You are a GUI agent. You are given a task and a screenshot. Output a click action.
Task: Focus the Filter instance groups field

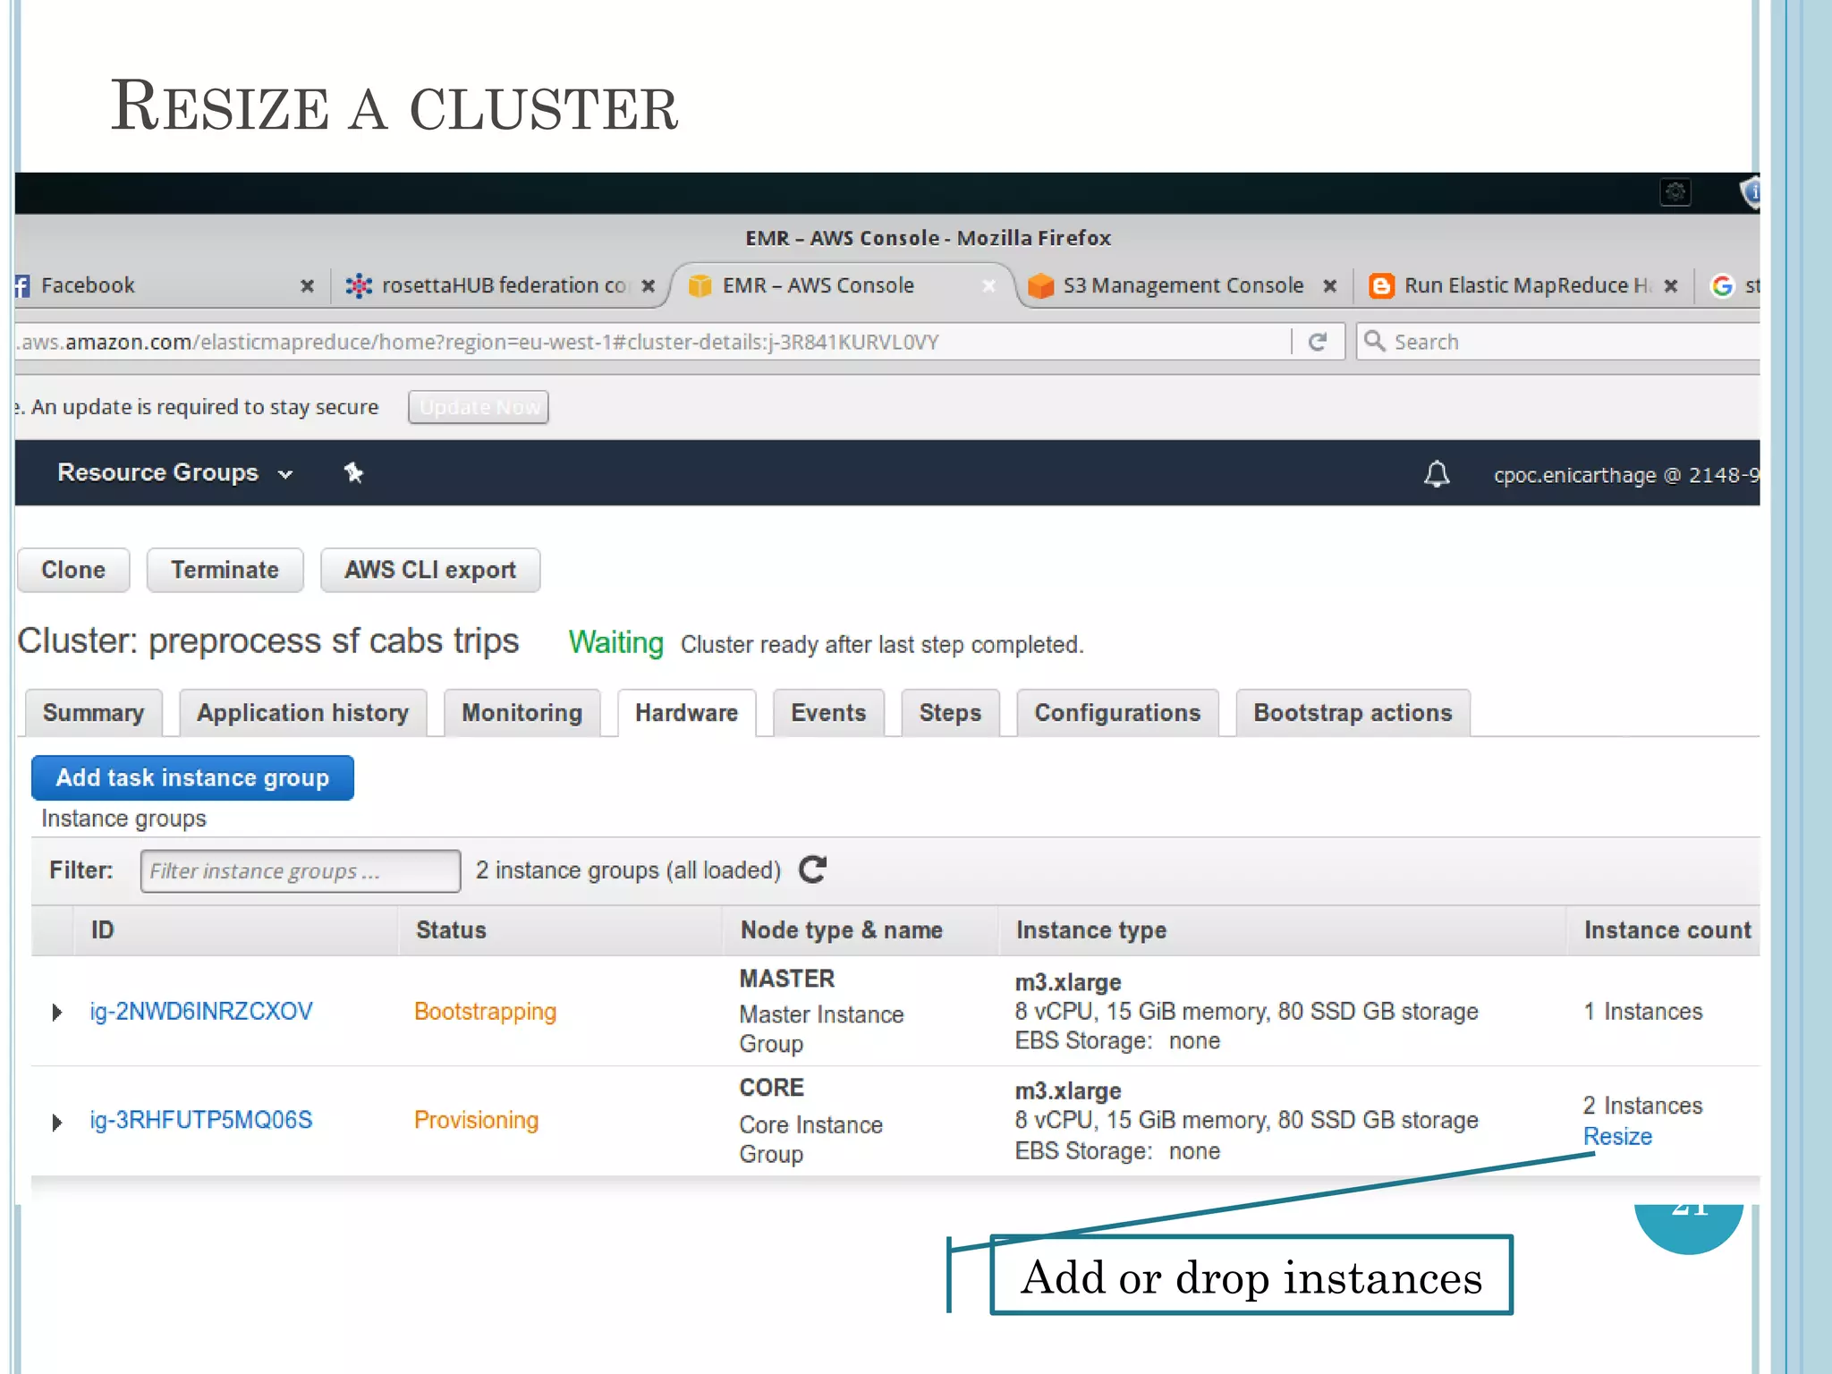[301, 871]
